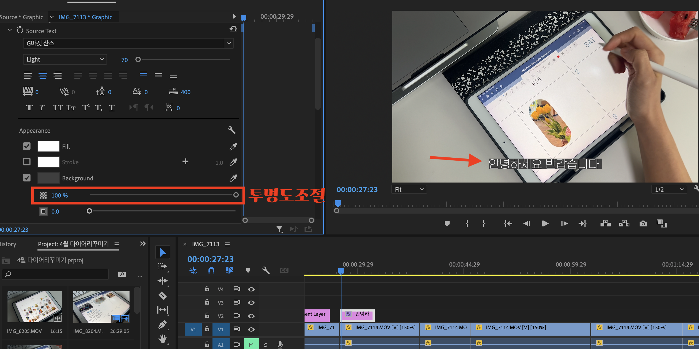Hide track V2 with eye icon

(x=251, y=316)
